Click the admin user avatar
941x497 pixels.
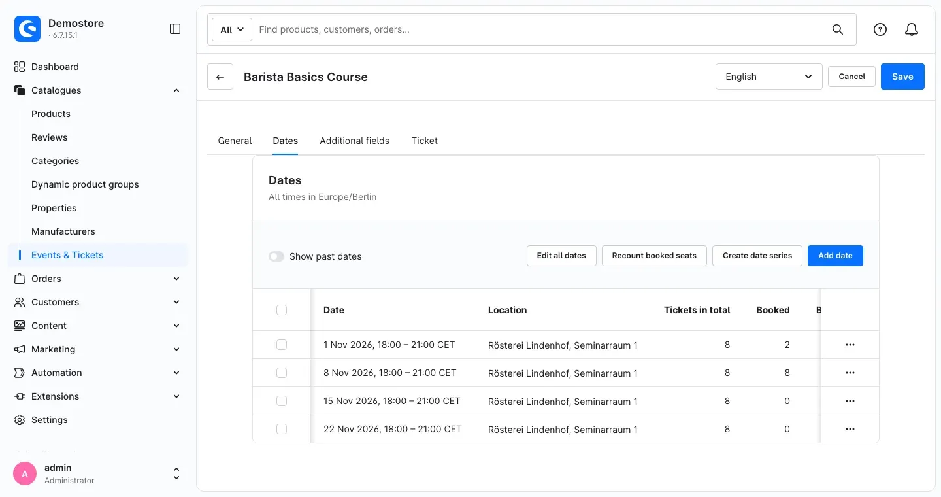pyautogui.click(x=25, y=473)
